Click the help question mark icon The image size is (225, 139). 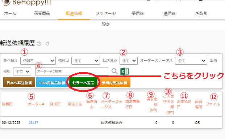[39, 44]
